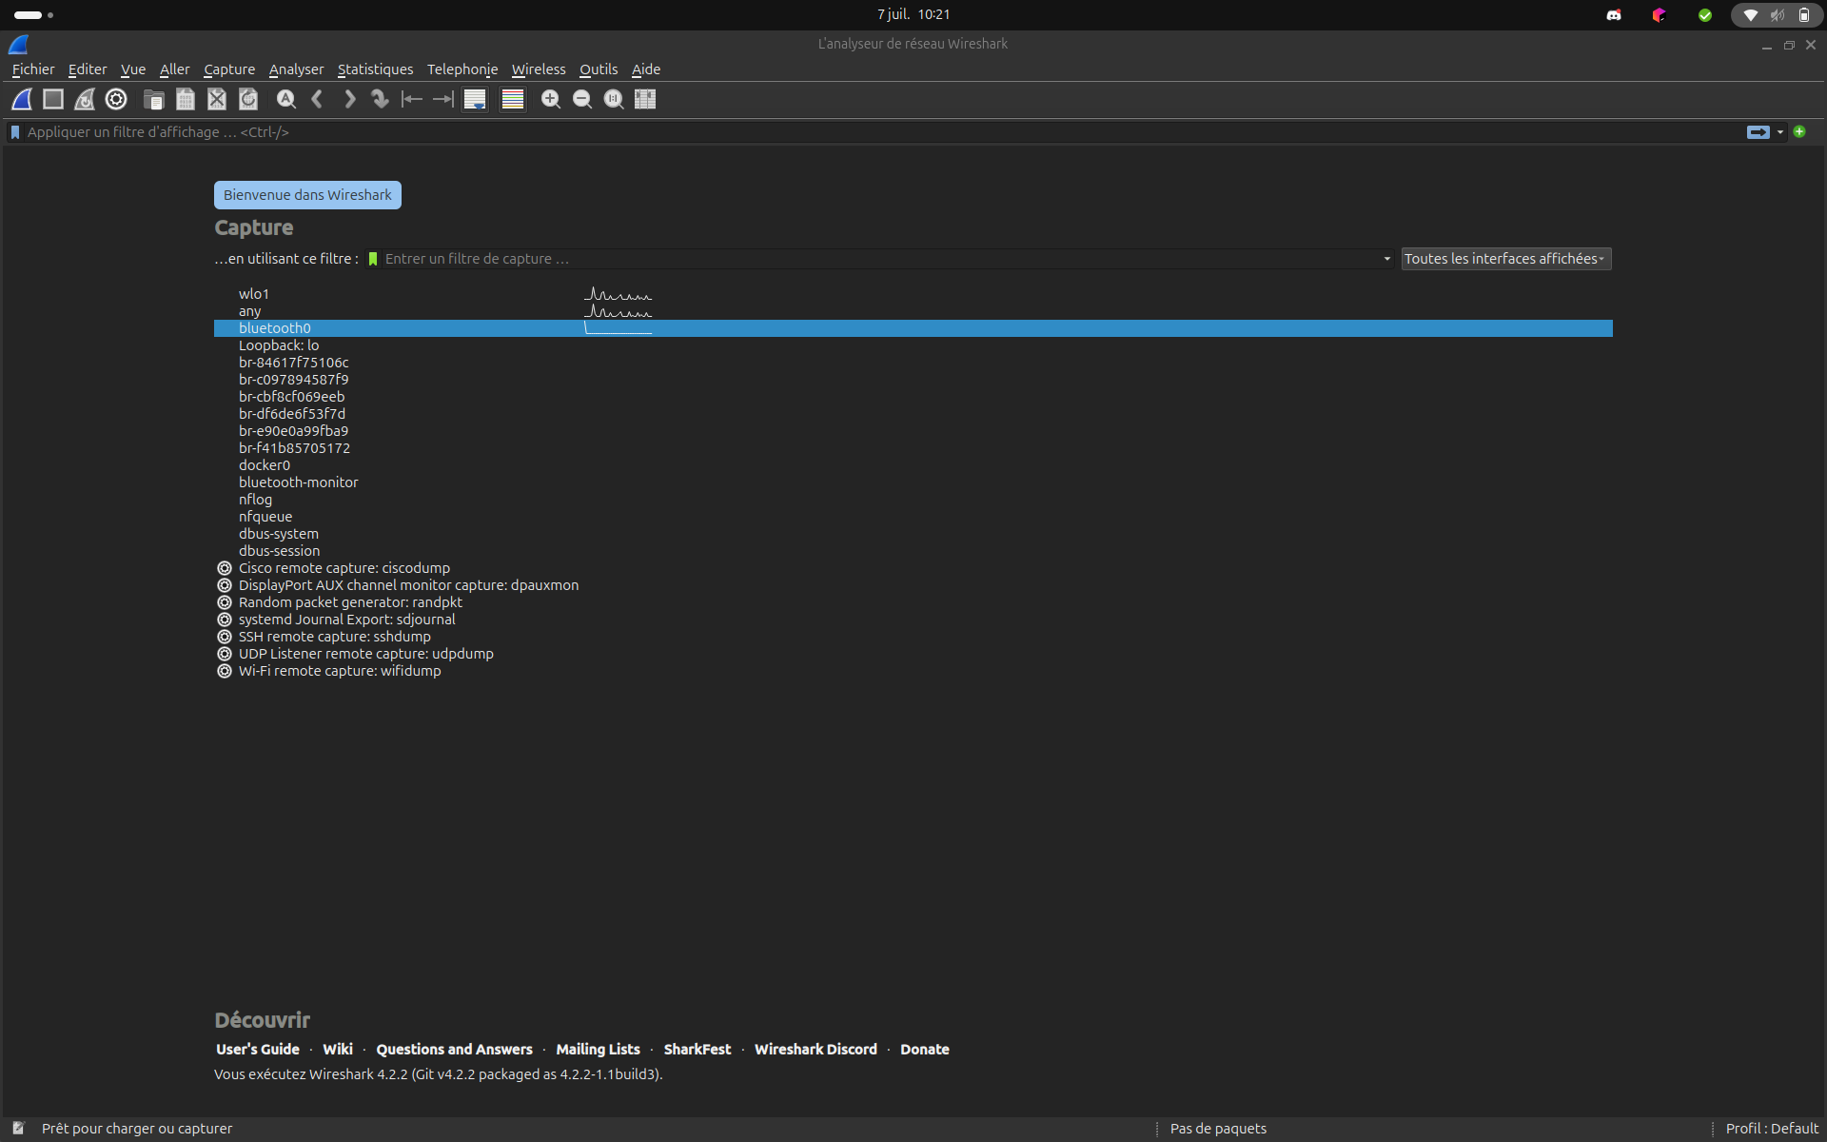Click the display filter input field
This screenshot has width=1827, height=1142.
click(883, 132)
